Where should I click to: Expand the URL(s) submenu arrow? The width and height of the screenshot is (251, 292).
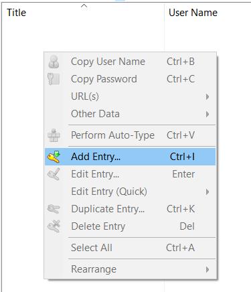click(207, 96)
